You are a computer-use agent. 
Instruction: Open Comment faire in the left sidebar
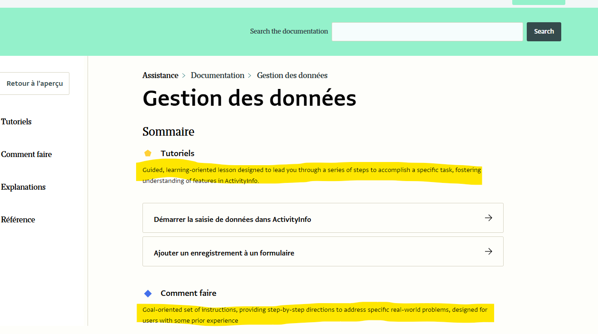(x=26, y=154)
